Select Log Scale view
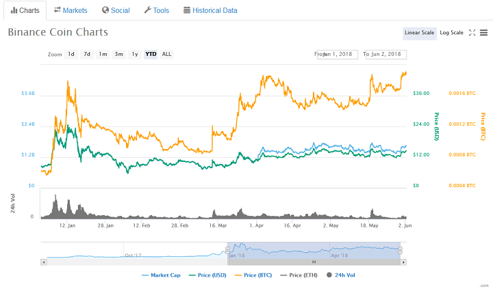 [451, 33]
